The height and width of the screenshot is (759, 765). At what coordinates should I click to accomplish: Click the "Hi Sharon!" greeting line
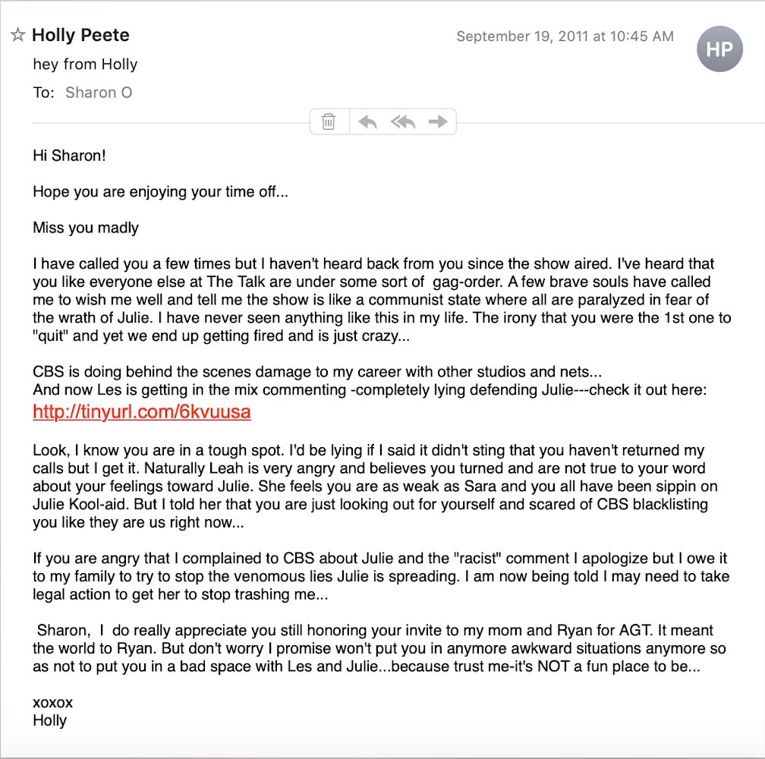click(x=69, y=156)
